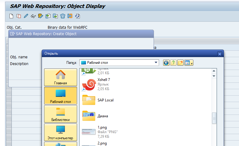Image resolution: width=239 pixels, height=146 pixels.
Task: Click scroll down arrow in file list
Action: (214, 76)
